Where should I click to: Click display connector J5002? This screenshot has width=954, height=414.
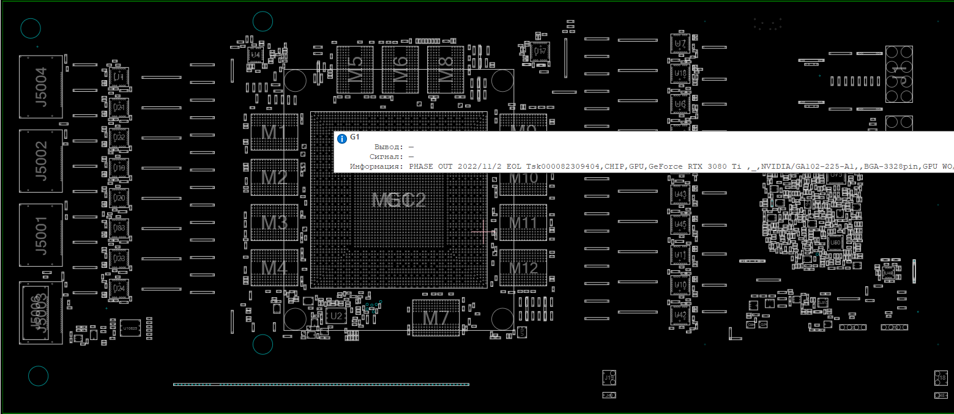pyautogui.click(x=40, y=161)
